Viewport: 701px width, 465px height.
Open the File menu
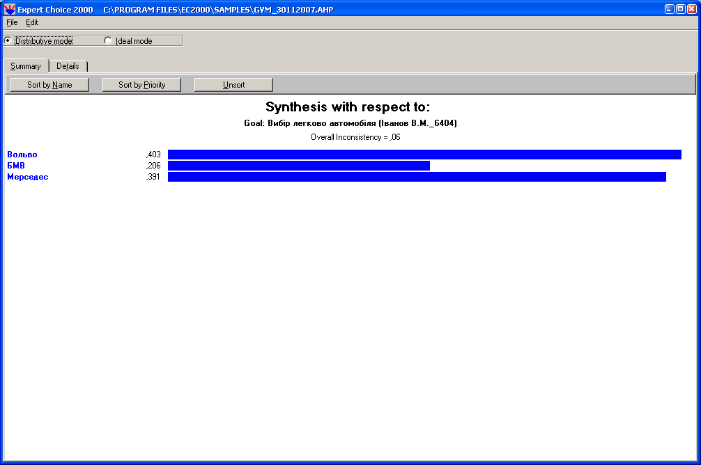point(12,22)
